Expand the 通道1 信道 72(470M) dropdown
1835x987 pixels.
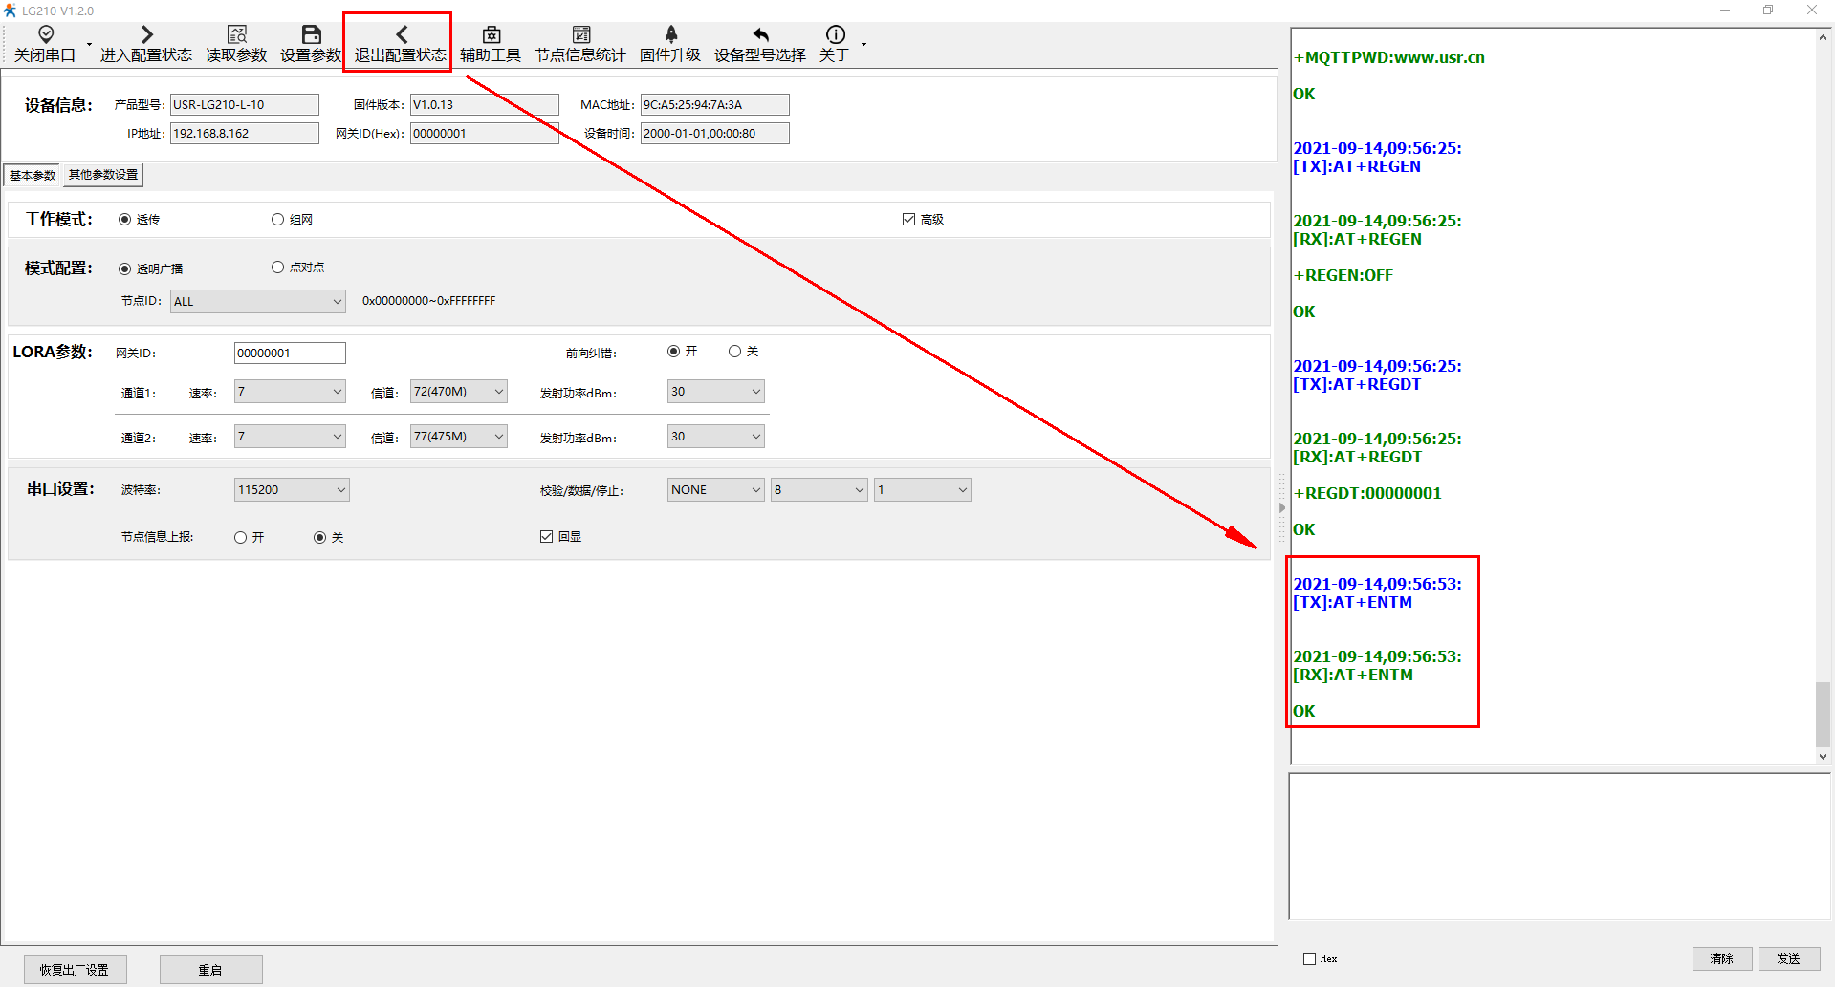[x=458, y=392]
